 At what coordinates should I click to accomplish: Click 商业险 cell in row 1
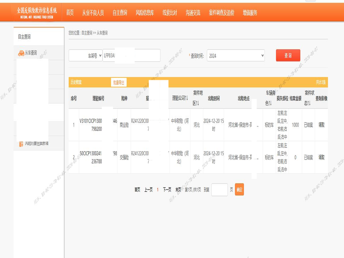[124, 125]
